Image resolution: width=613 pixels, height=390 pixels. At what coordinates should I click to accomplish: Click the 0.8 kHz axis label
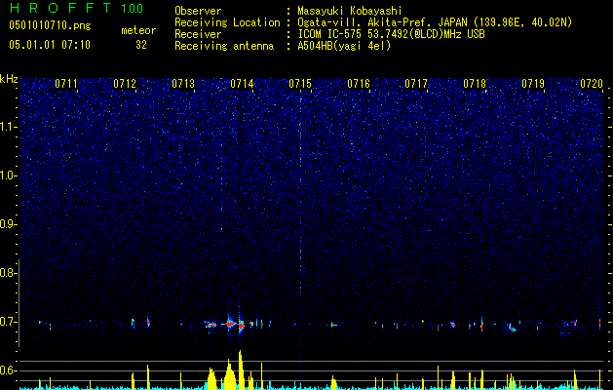7,273
